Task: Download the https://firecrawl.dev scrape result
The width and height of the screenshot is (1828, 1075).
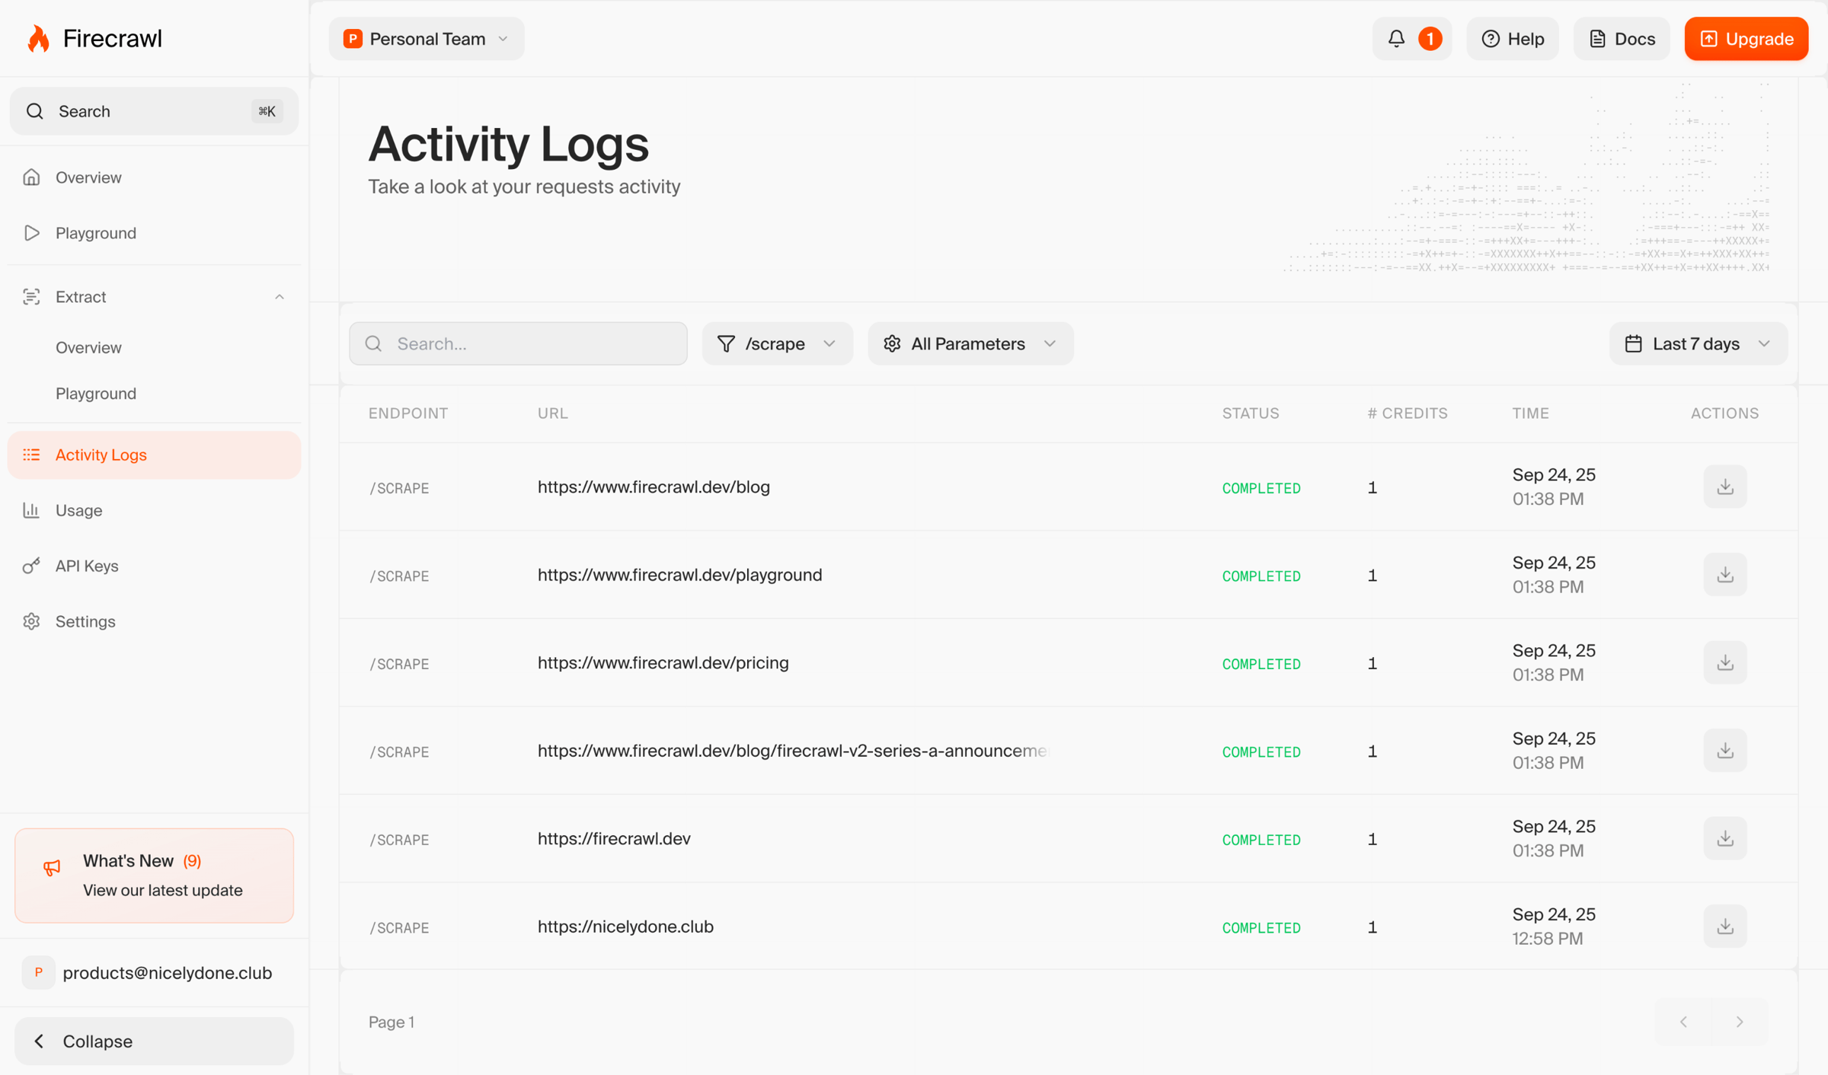Action: point(1724,838)
